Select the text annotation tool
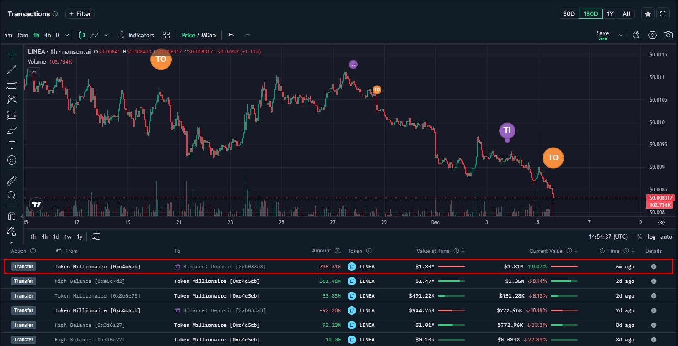678x346 pixels. (12, 145)
